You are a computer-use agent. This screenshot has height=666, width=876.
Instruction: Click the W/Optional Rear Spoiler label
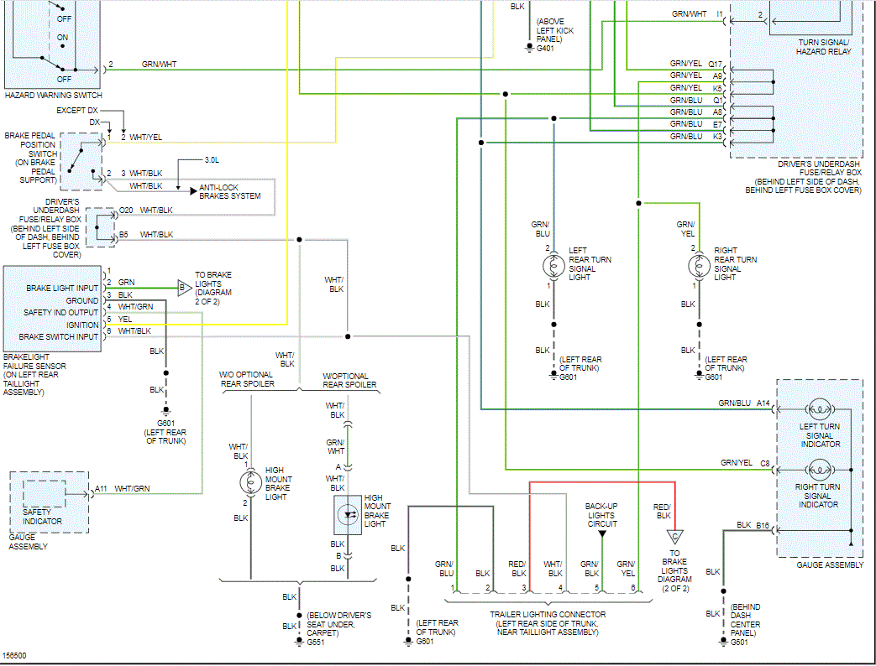tap(349, 381)
